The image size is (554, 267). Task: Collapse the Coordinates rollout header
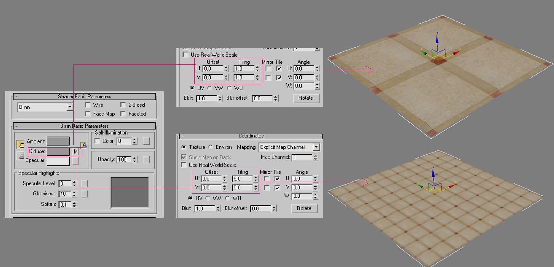tap(251, 136)
